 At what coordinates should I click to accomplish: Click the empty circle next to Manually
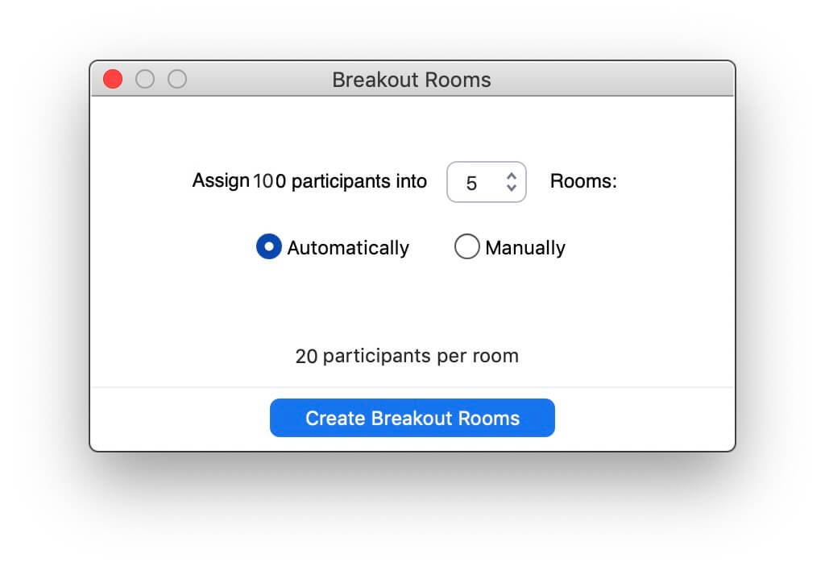tap(466, 246)
